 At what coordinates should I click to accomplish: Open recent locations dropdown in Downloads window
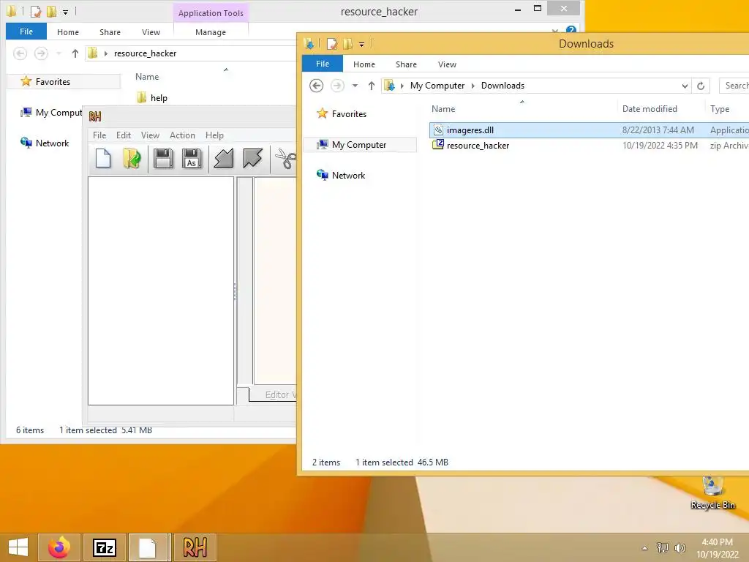point(355,86)
